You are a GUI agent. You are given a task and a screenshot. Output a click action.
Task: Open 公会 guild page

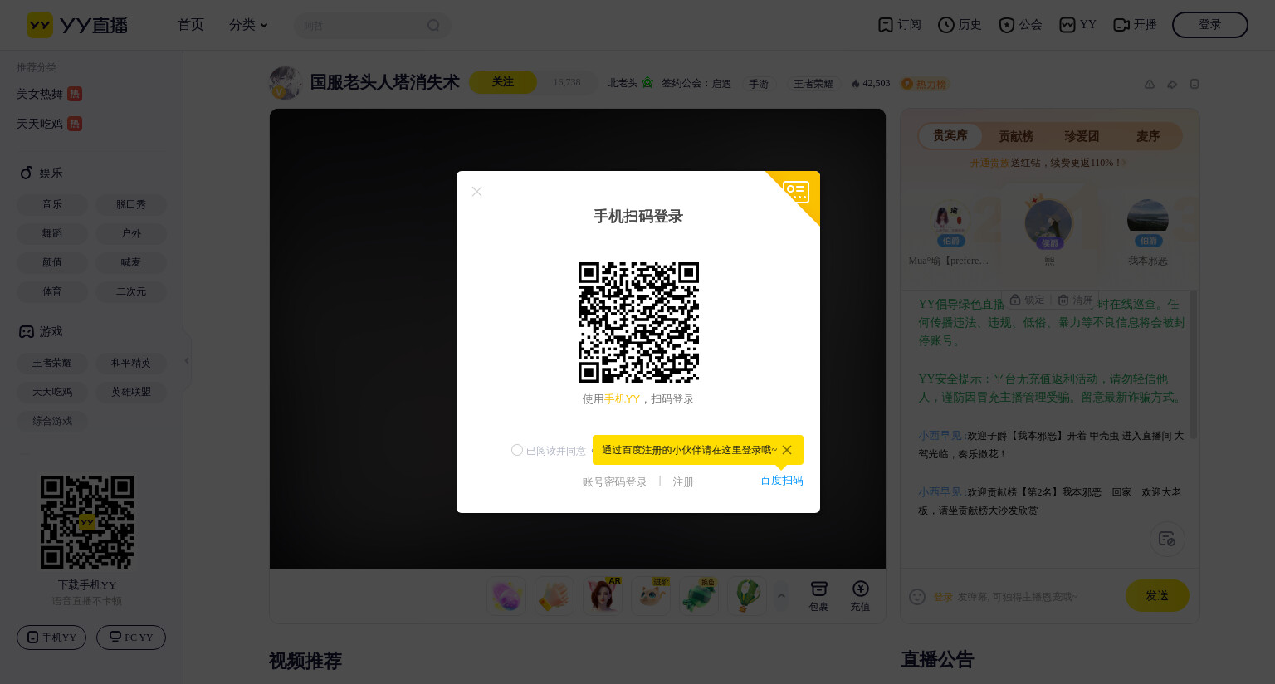click(x=1020, y=25)
